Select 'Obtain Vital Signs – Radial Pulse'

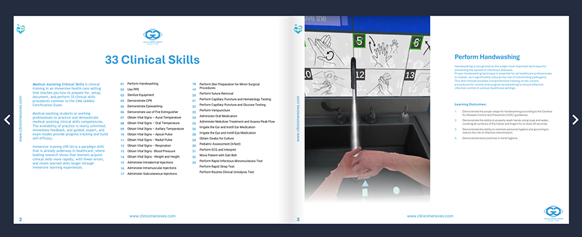149,140
